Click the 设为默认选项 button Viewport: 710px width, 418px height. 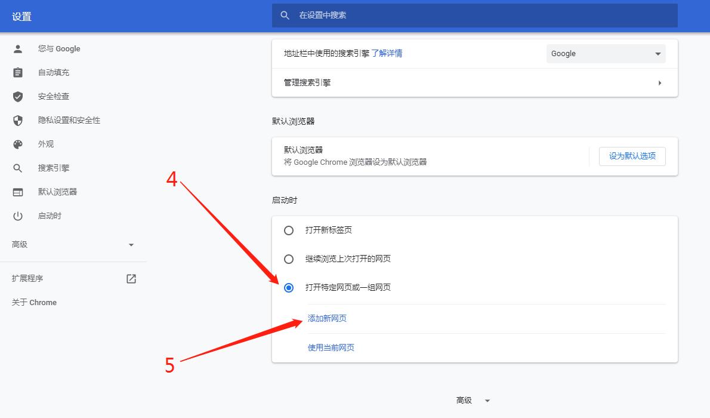pyautogui.click(x=632, y=156)
